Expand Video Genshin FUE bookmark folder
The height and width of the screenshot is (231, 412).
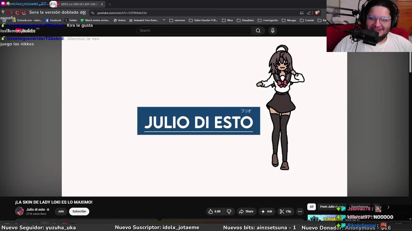tap(203, 20)
